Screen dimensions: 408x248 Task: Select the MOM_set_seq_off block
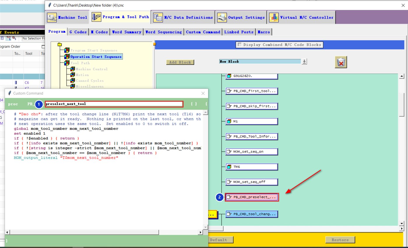(252, 182)
